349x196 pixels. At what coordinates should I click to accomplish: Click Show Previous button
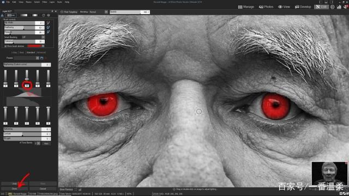click(x=67, y=189)
